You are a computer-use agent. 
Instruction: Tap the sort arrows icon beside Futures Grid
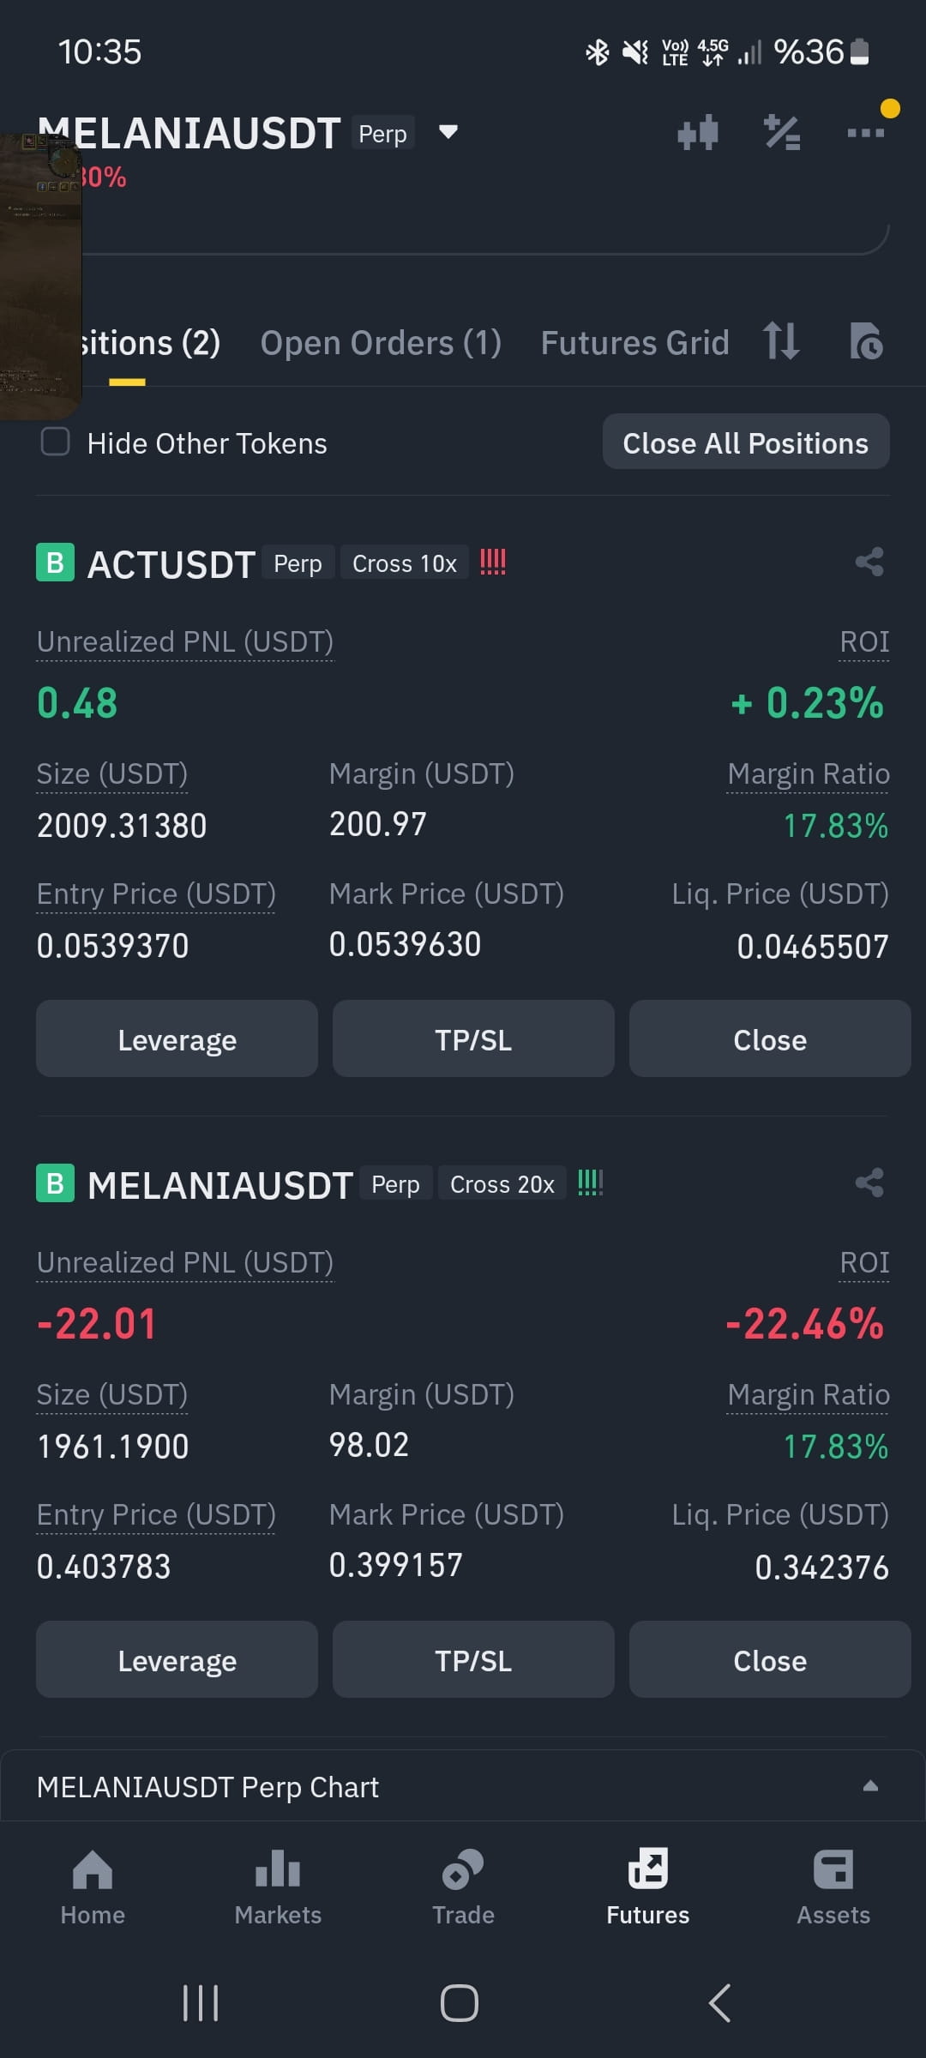(x=781, y=341)
